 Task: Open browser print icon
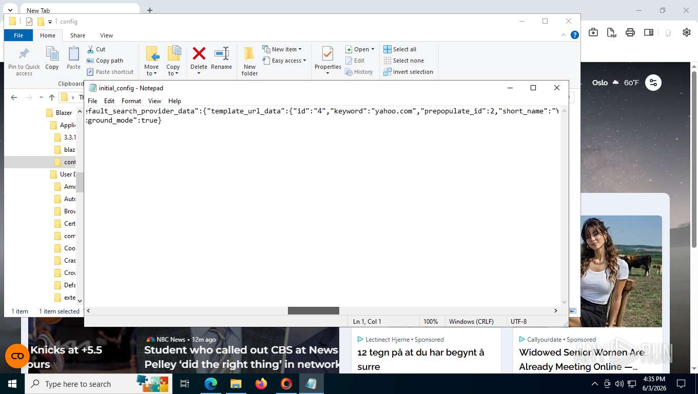(x=630, y=32)
